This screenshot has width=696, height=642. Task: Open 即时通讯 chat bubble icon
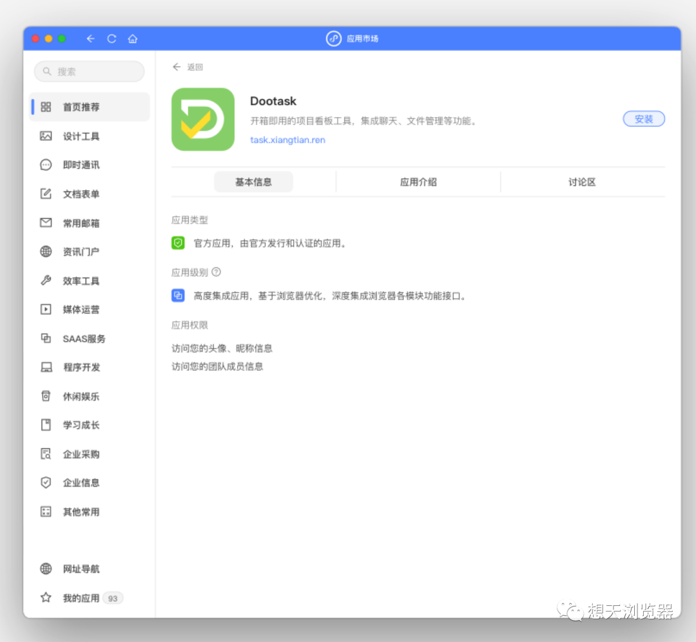click(x=46, y=165)
